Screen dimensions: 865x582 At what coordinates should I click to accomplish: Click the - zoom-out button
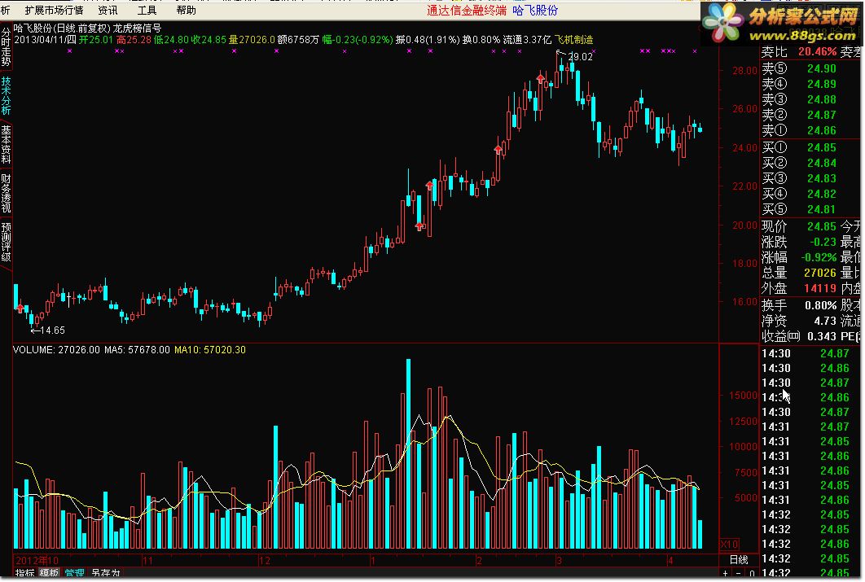[x=739, y=574]
